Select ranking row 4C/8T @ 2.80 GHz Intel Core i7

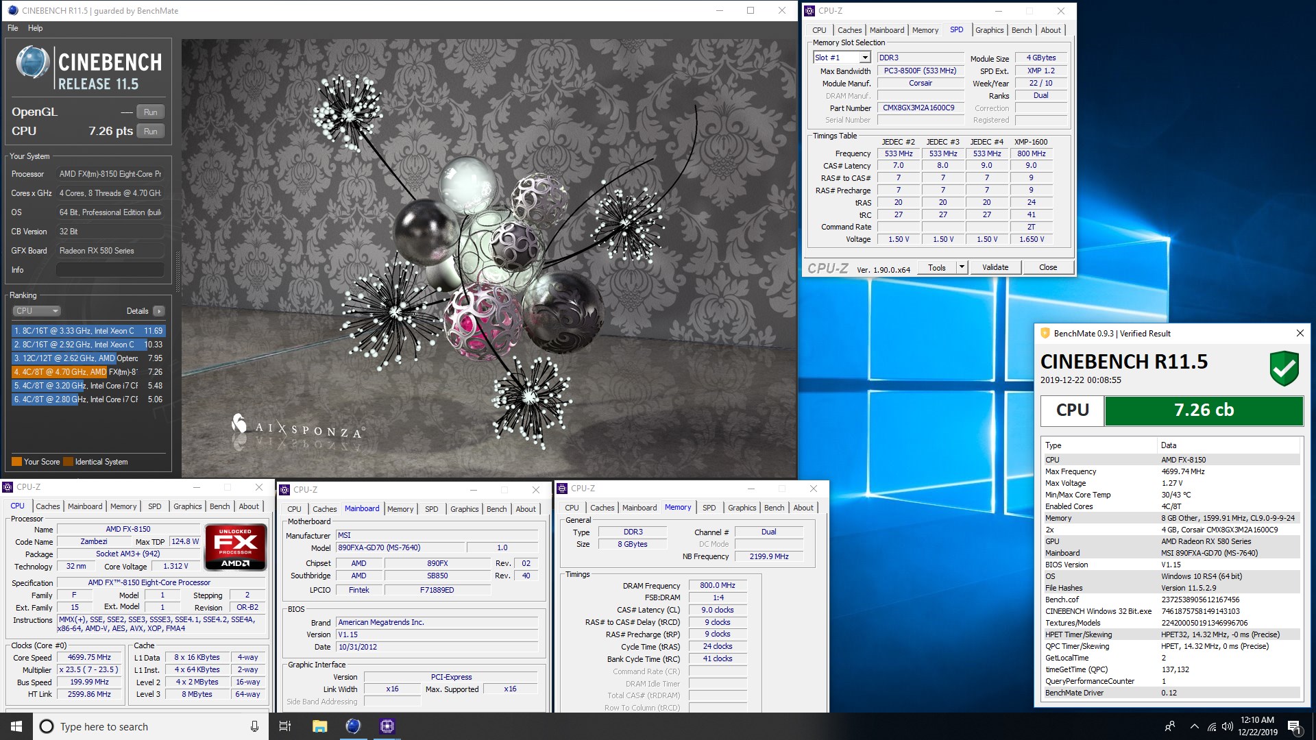click(88, 399)
